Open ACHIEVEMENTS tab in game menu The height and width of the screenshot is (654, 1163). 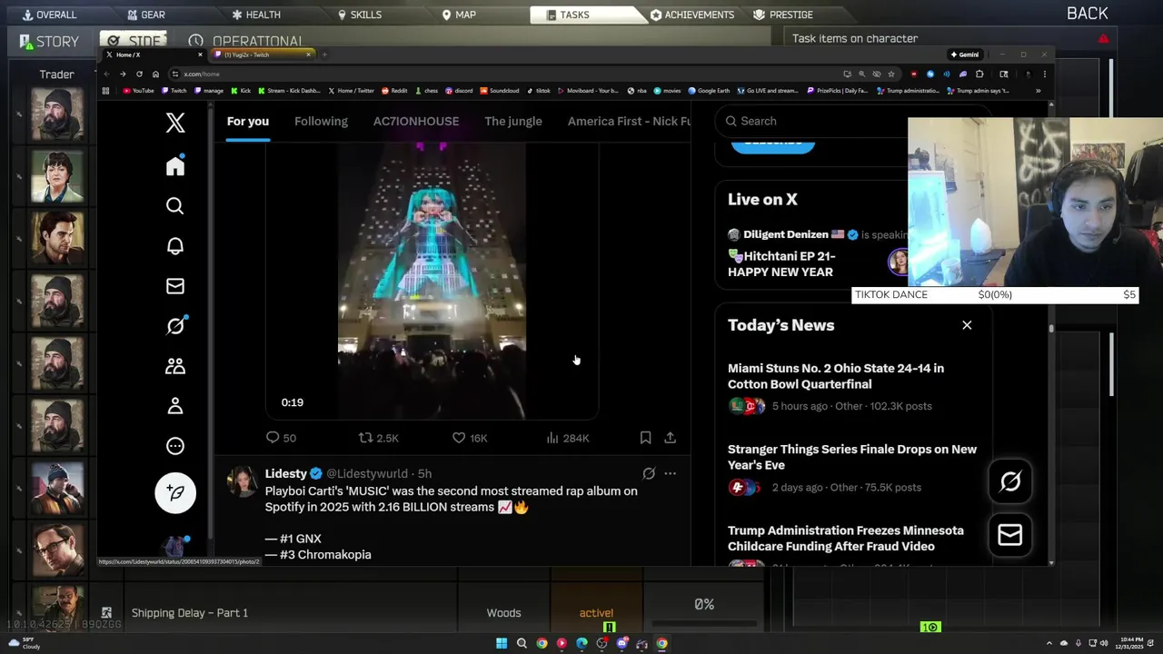[692, 15]
